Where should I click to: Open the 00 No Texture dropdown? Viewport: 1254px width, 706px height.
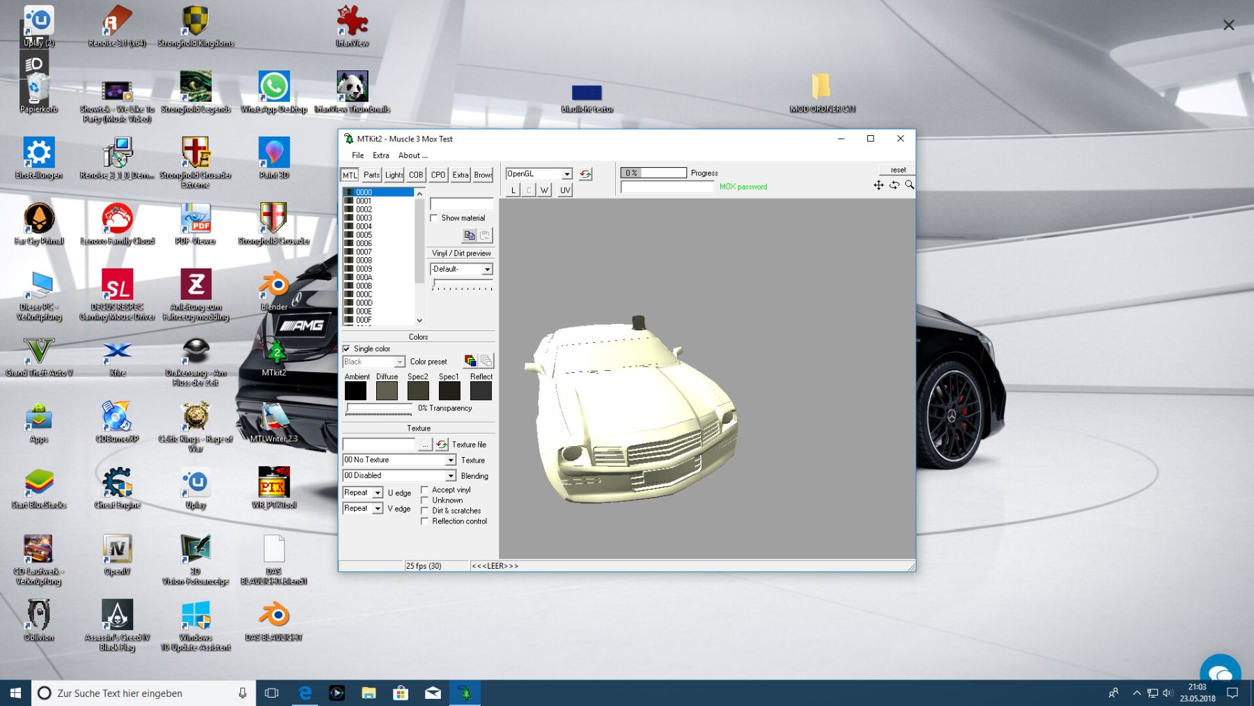(399, 460)
